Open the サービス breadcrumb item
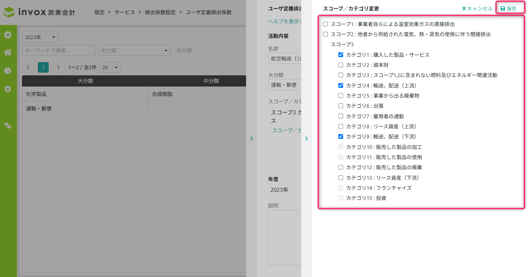Image resolution: width=530 pixels, height=277 pixels. coord(124,12)
